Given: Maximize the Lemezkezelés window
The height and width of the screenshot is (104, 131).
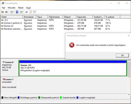Looking at the screenshot, I should pyautogui.click(x=119, y=3).
